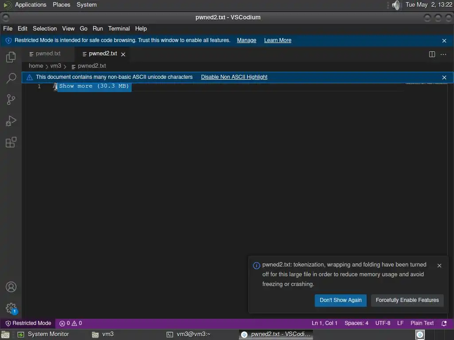Image resolution: width=454 pixels, height=340 pixels.
Task: Click the errors and warnings status indicator
Action: coord(70,323)
